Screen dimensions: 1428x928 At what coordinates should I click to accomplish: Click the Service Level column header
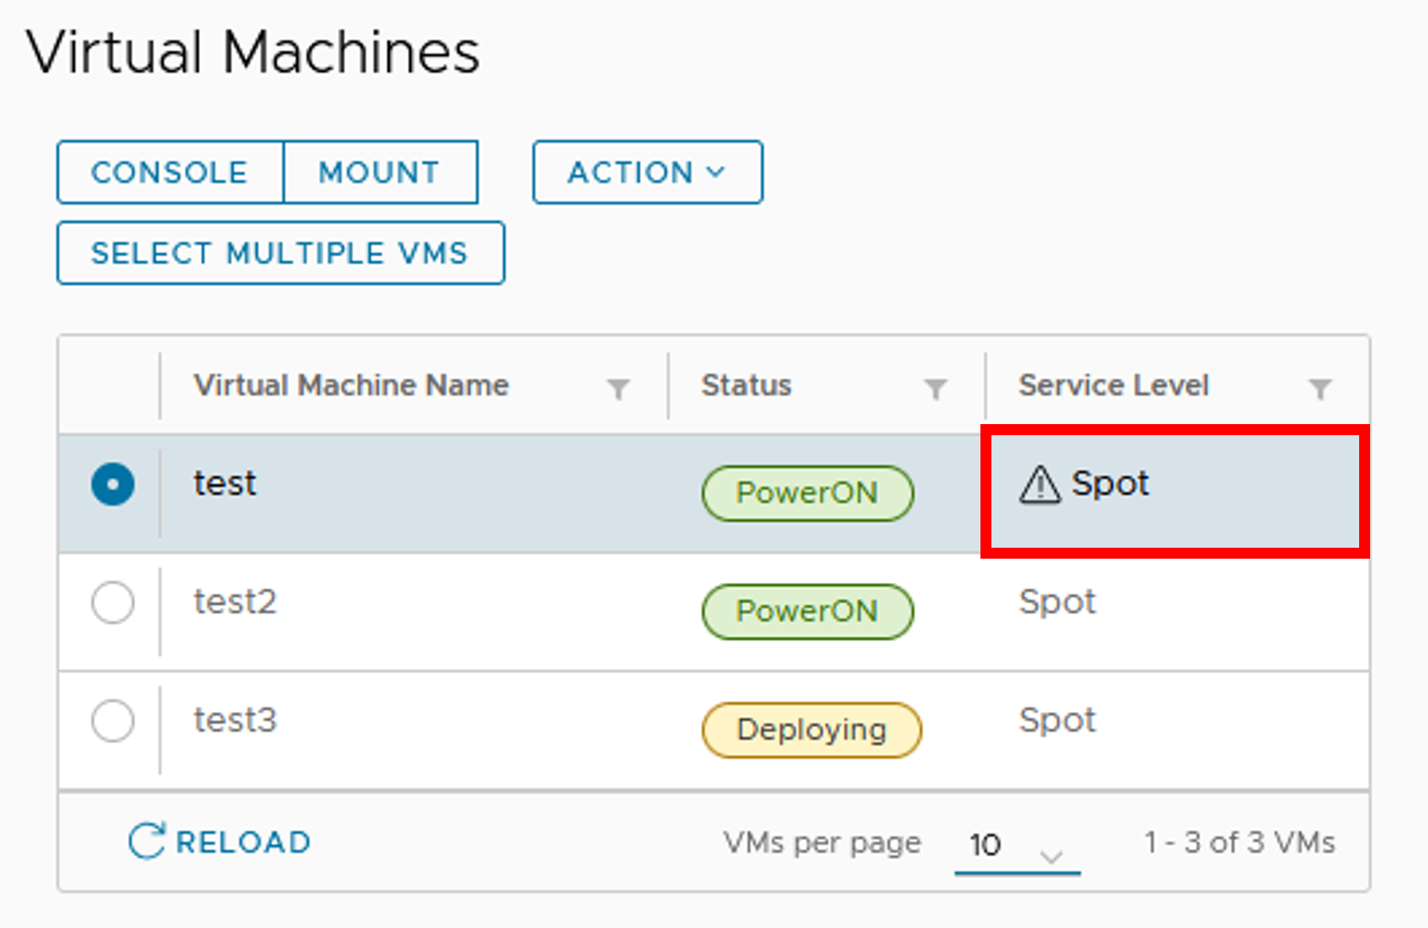(1113, 385)
